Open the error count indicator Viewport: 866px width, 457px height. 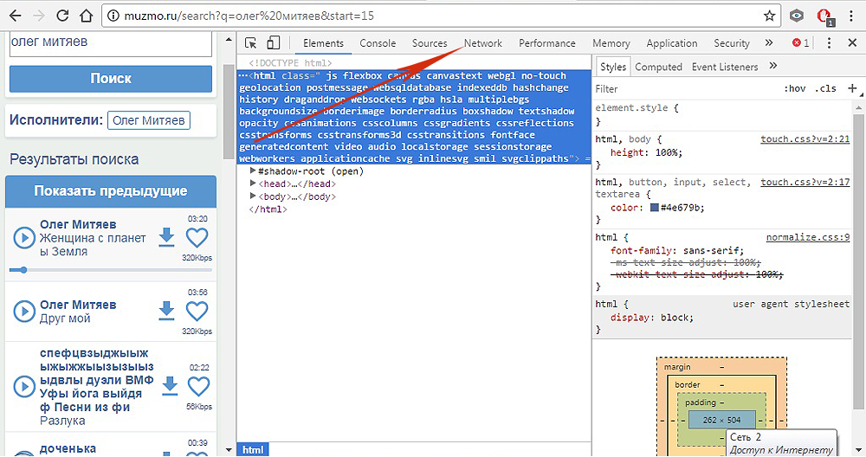[801, 43]
